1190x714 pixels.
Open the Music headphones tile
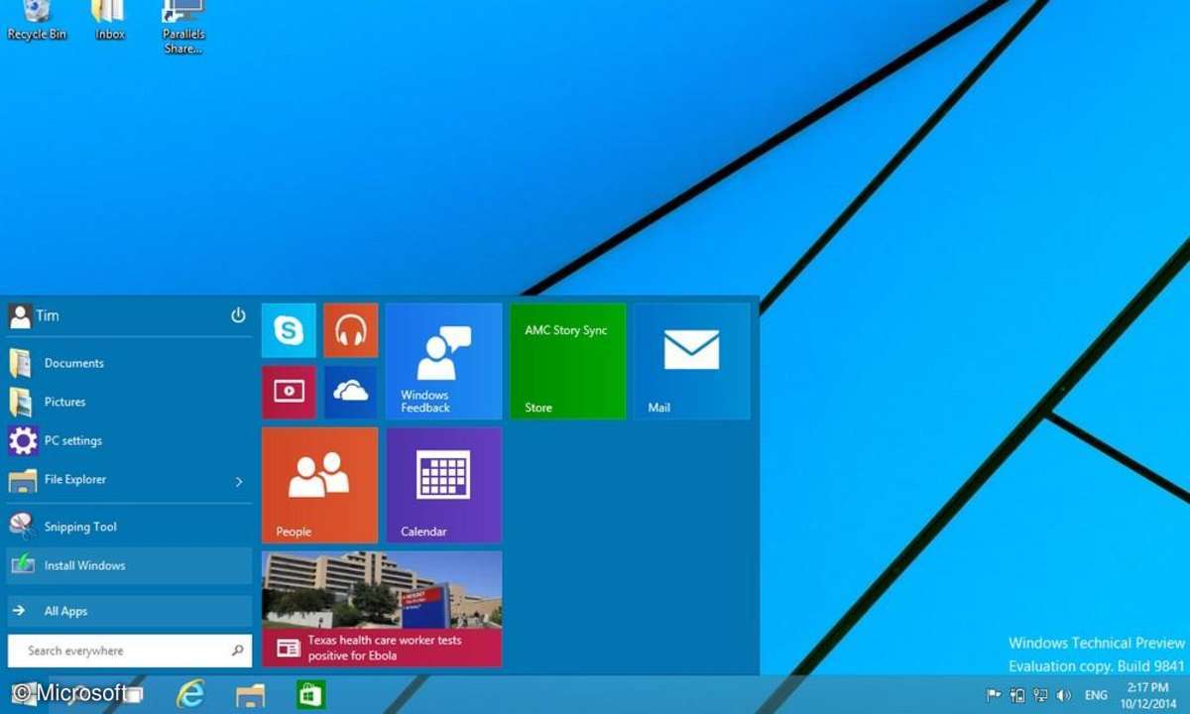pos(350,330)
